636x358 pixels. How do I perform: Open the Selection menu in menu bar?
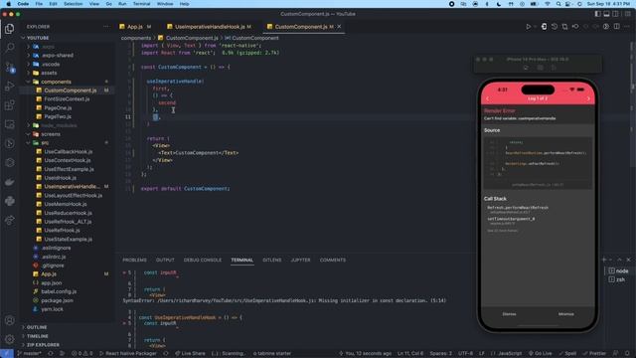73,4
